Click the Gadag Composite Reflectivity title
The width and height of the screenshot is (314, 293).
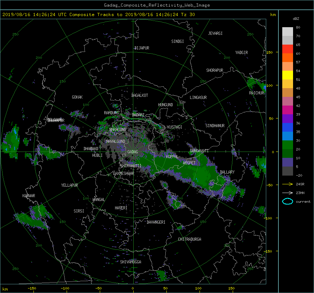(157, 5)
